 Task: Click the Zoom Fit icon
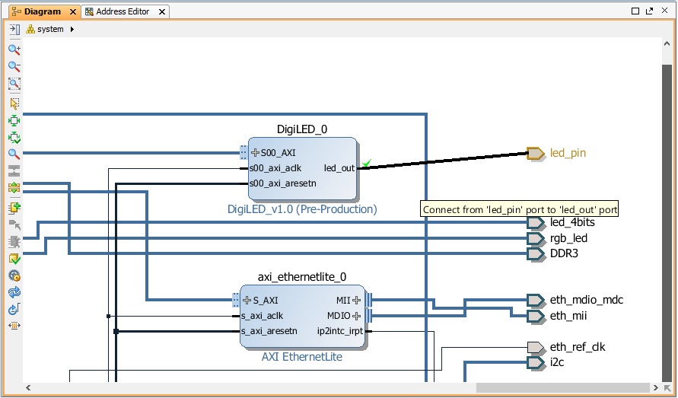[14, 84]
